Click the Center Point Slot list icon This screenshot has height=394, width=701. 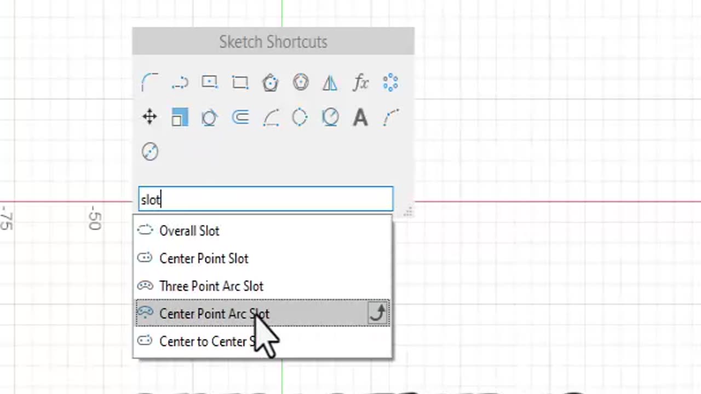(145, 258)
